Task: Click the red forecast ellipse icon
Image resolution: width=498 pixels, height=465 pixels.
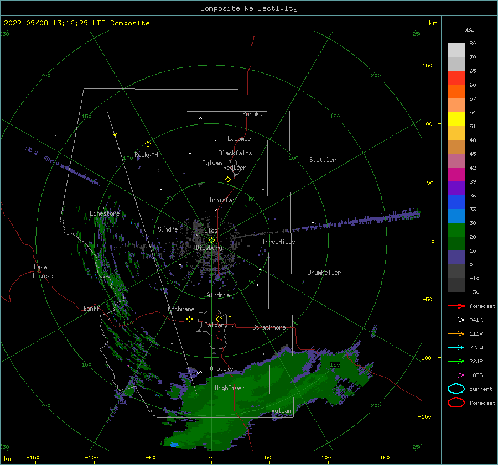Action: pos(456,403)
